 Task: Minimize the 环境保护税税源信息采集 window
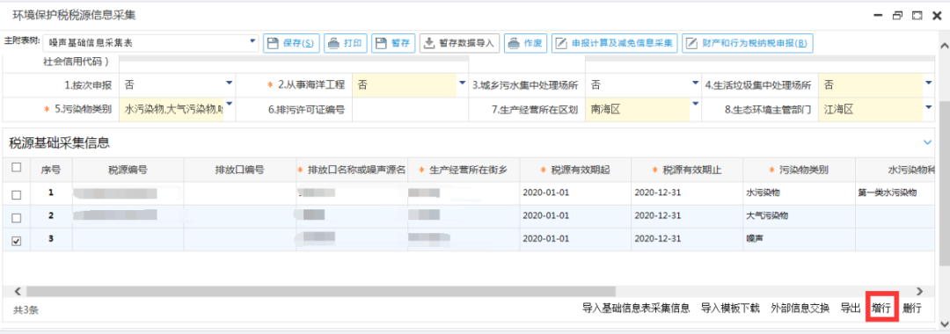click(877, 17)
